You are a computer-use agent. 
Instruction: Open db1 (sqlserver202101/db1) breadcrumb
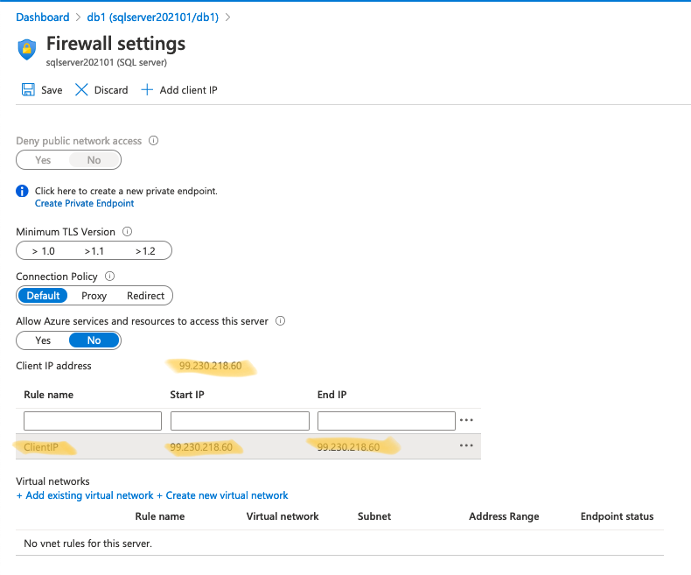click(152, 17)
